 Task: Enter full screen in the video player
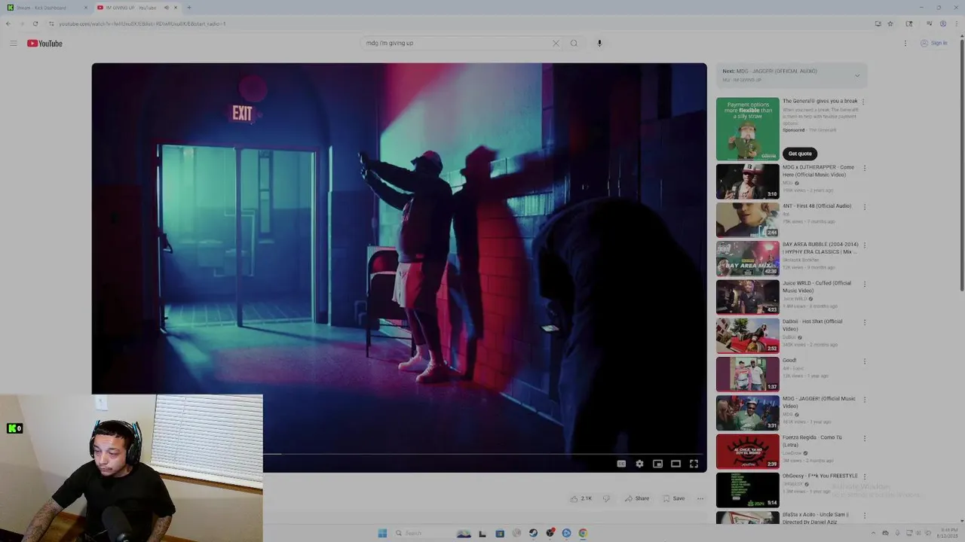point(694,464)
